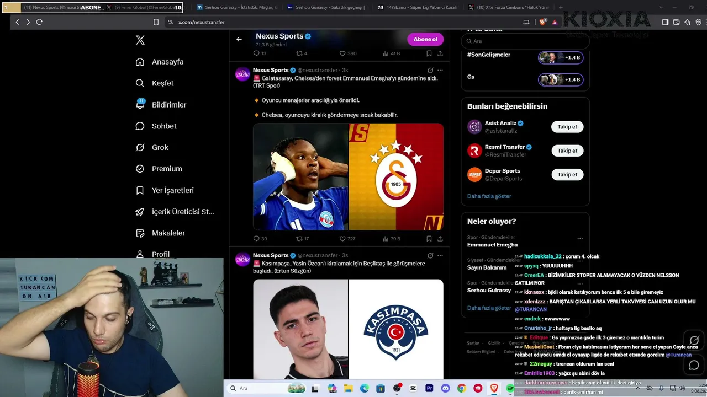Open Discord from the taskbar

[x=445, y=388]
